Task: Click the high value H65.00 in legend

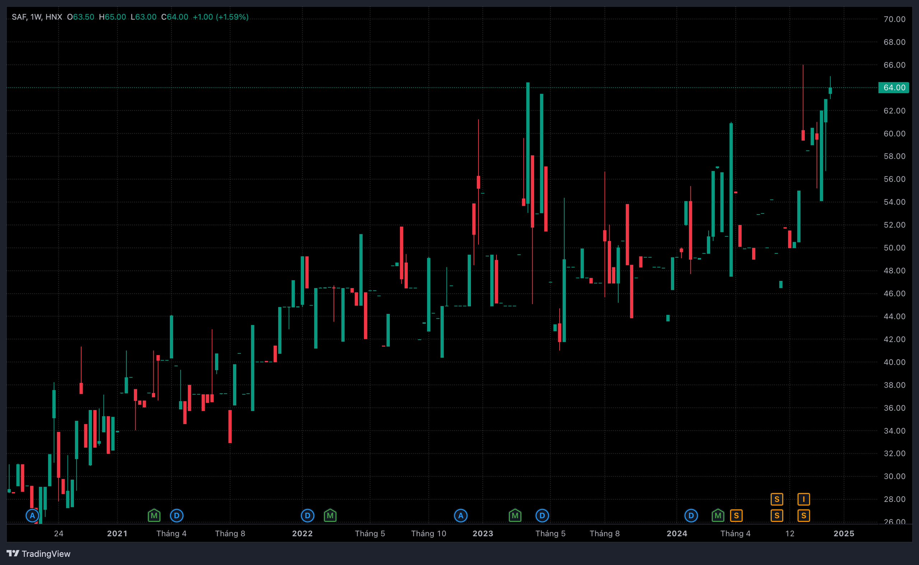Action: (112, 17)
